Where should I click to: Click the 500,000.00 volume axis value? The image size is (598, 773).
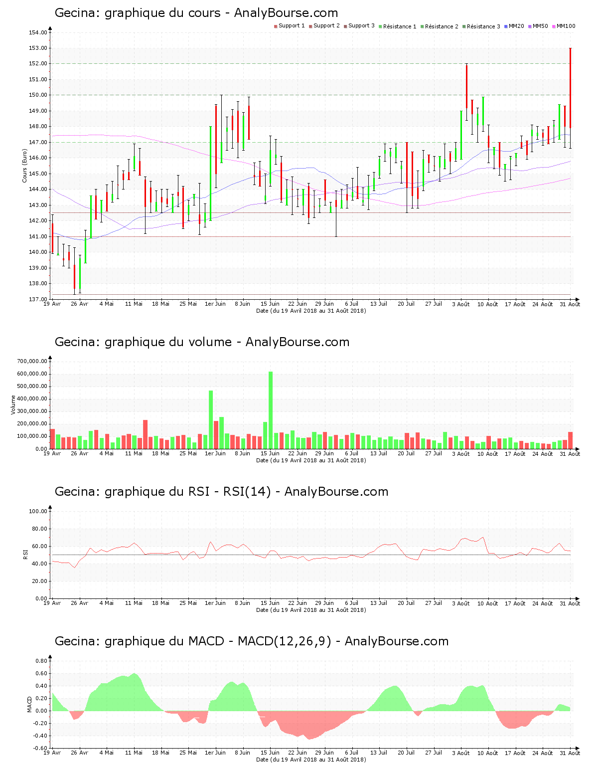(32, 386)
